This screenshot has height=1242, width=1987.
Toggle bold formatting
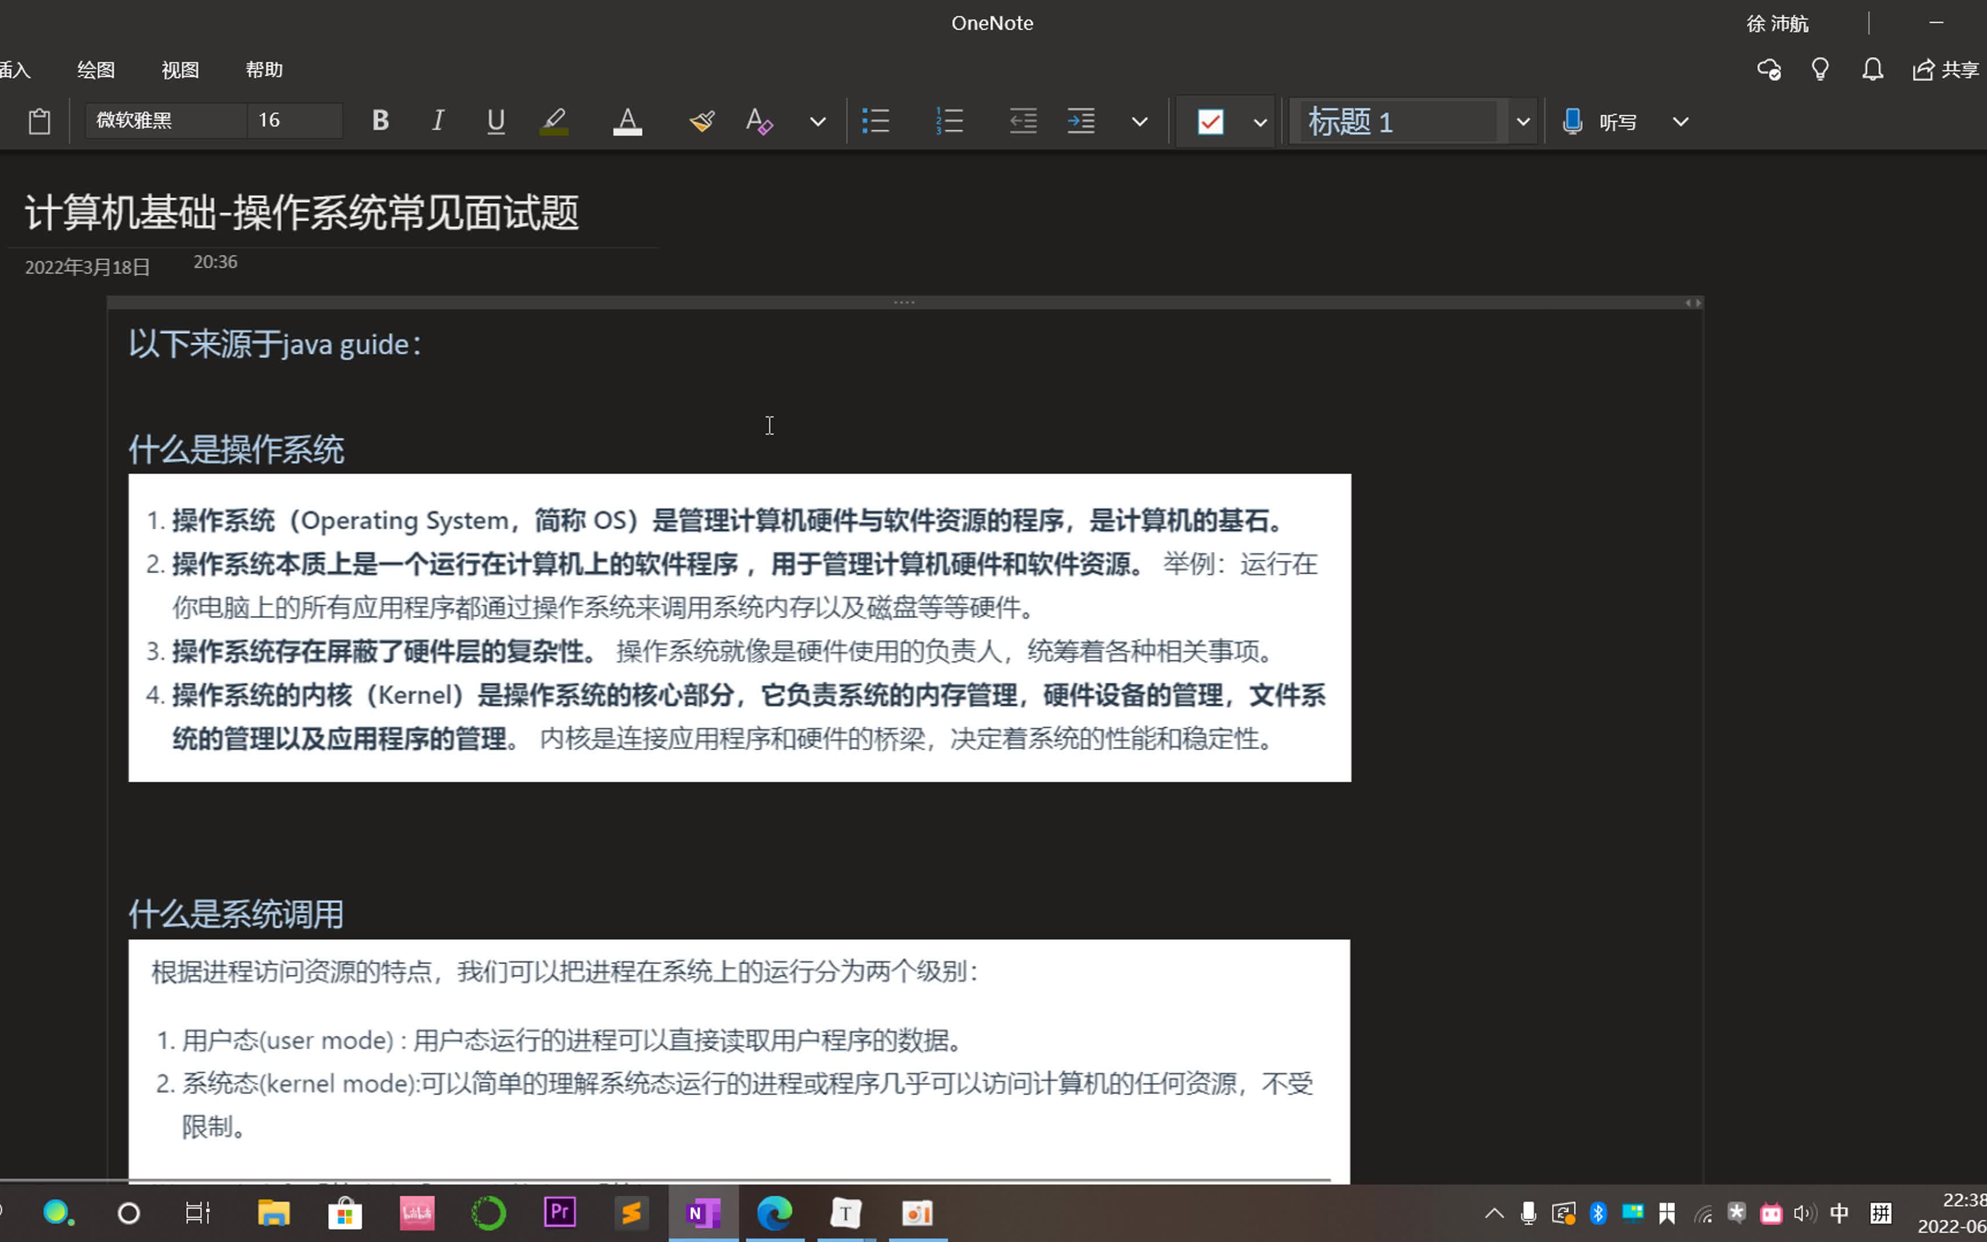[380, 121]
